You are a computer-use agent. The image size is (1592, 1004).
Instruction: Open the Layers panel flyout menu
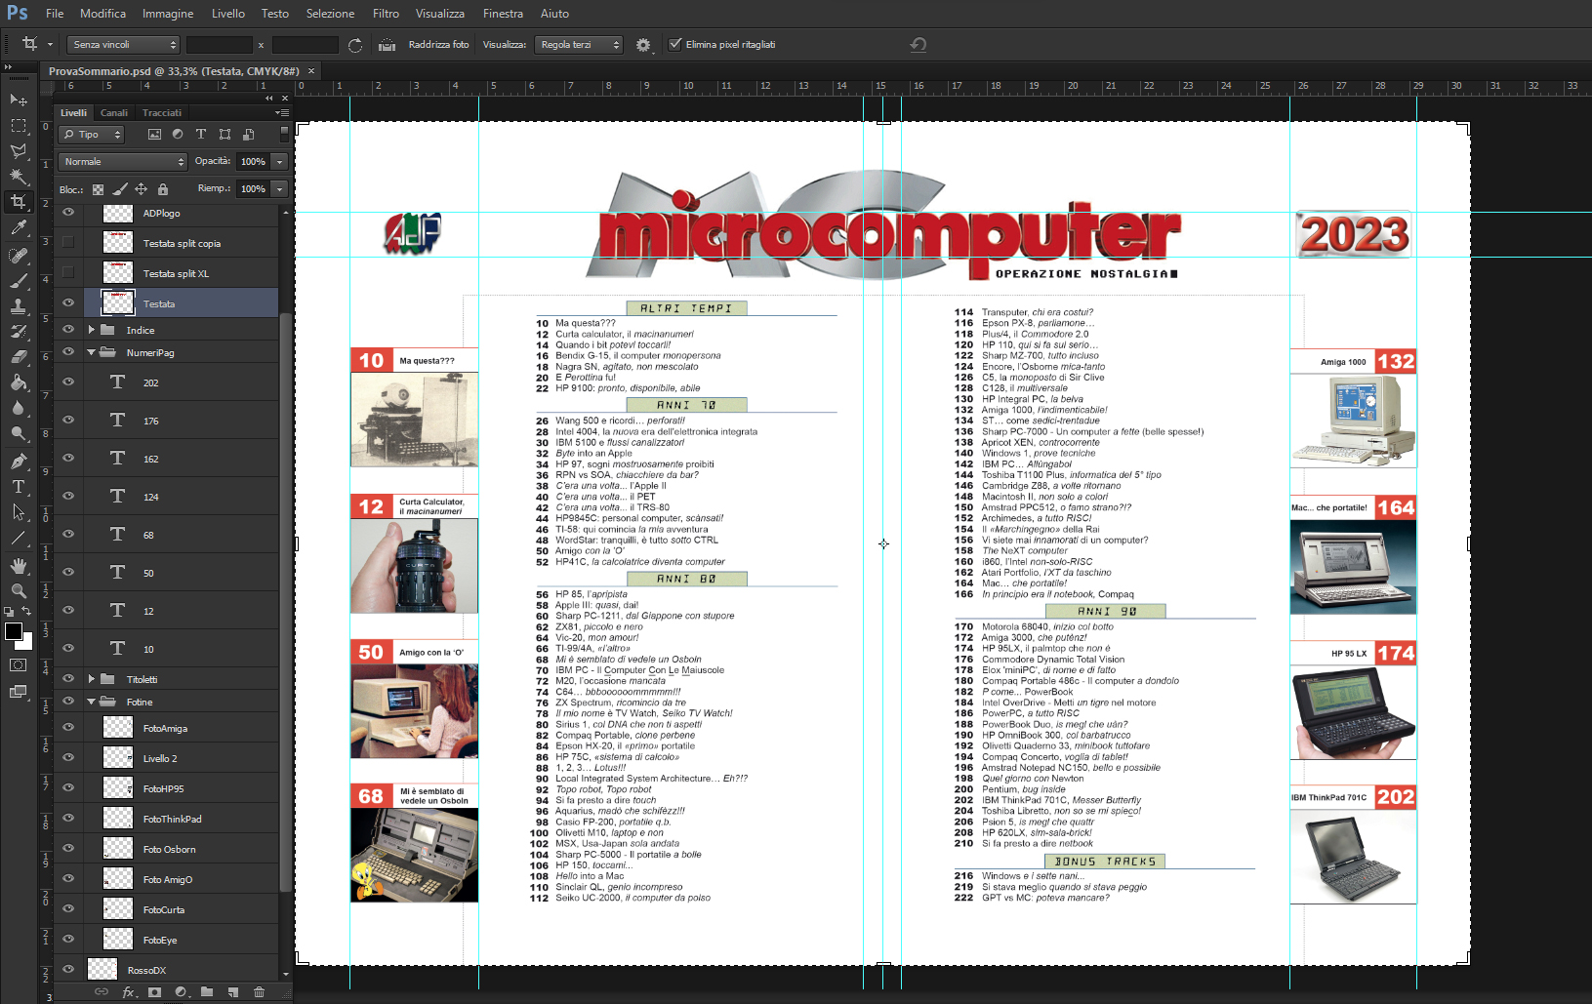282,113
